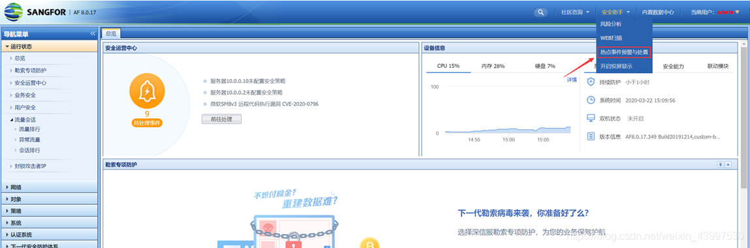This screenshot has width=750, height=248.
Task: Open the search magnifier button
Action: tap(540, 12)
